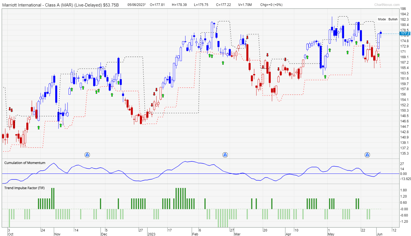Click the May month label on time axis

point(331,234)
